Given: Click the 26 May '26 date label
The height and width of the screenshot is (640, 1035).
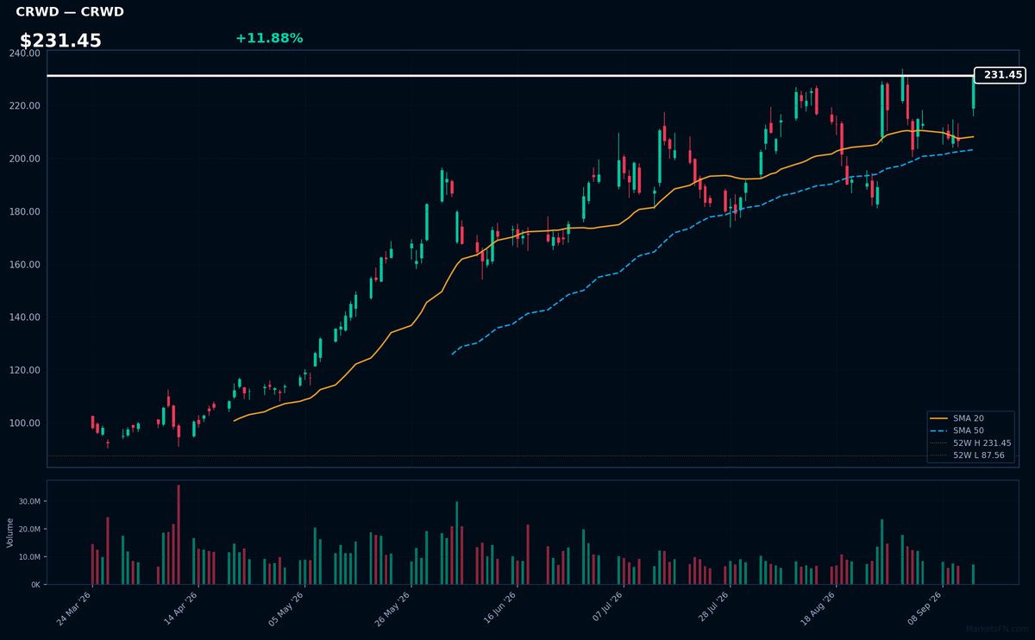Looking at the screenshot, I should [394, 608].
